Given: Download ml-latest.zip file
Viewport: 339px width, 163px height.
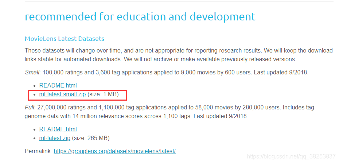Looking at the screenshot, I should point(55,138).
